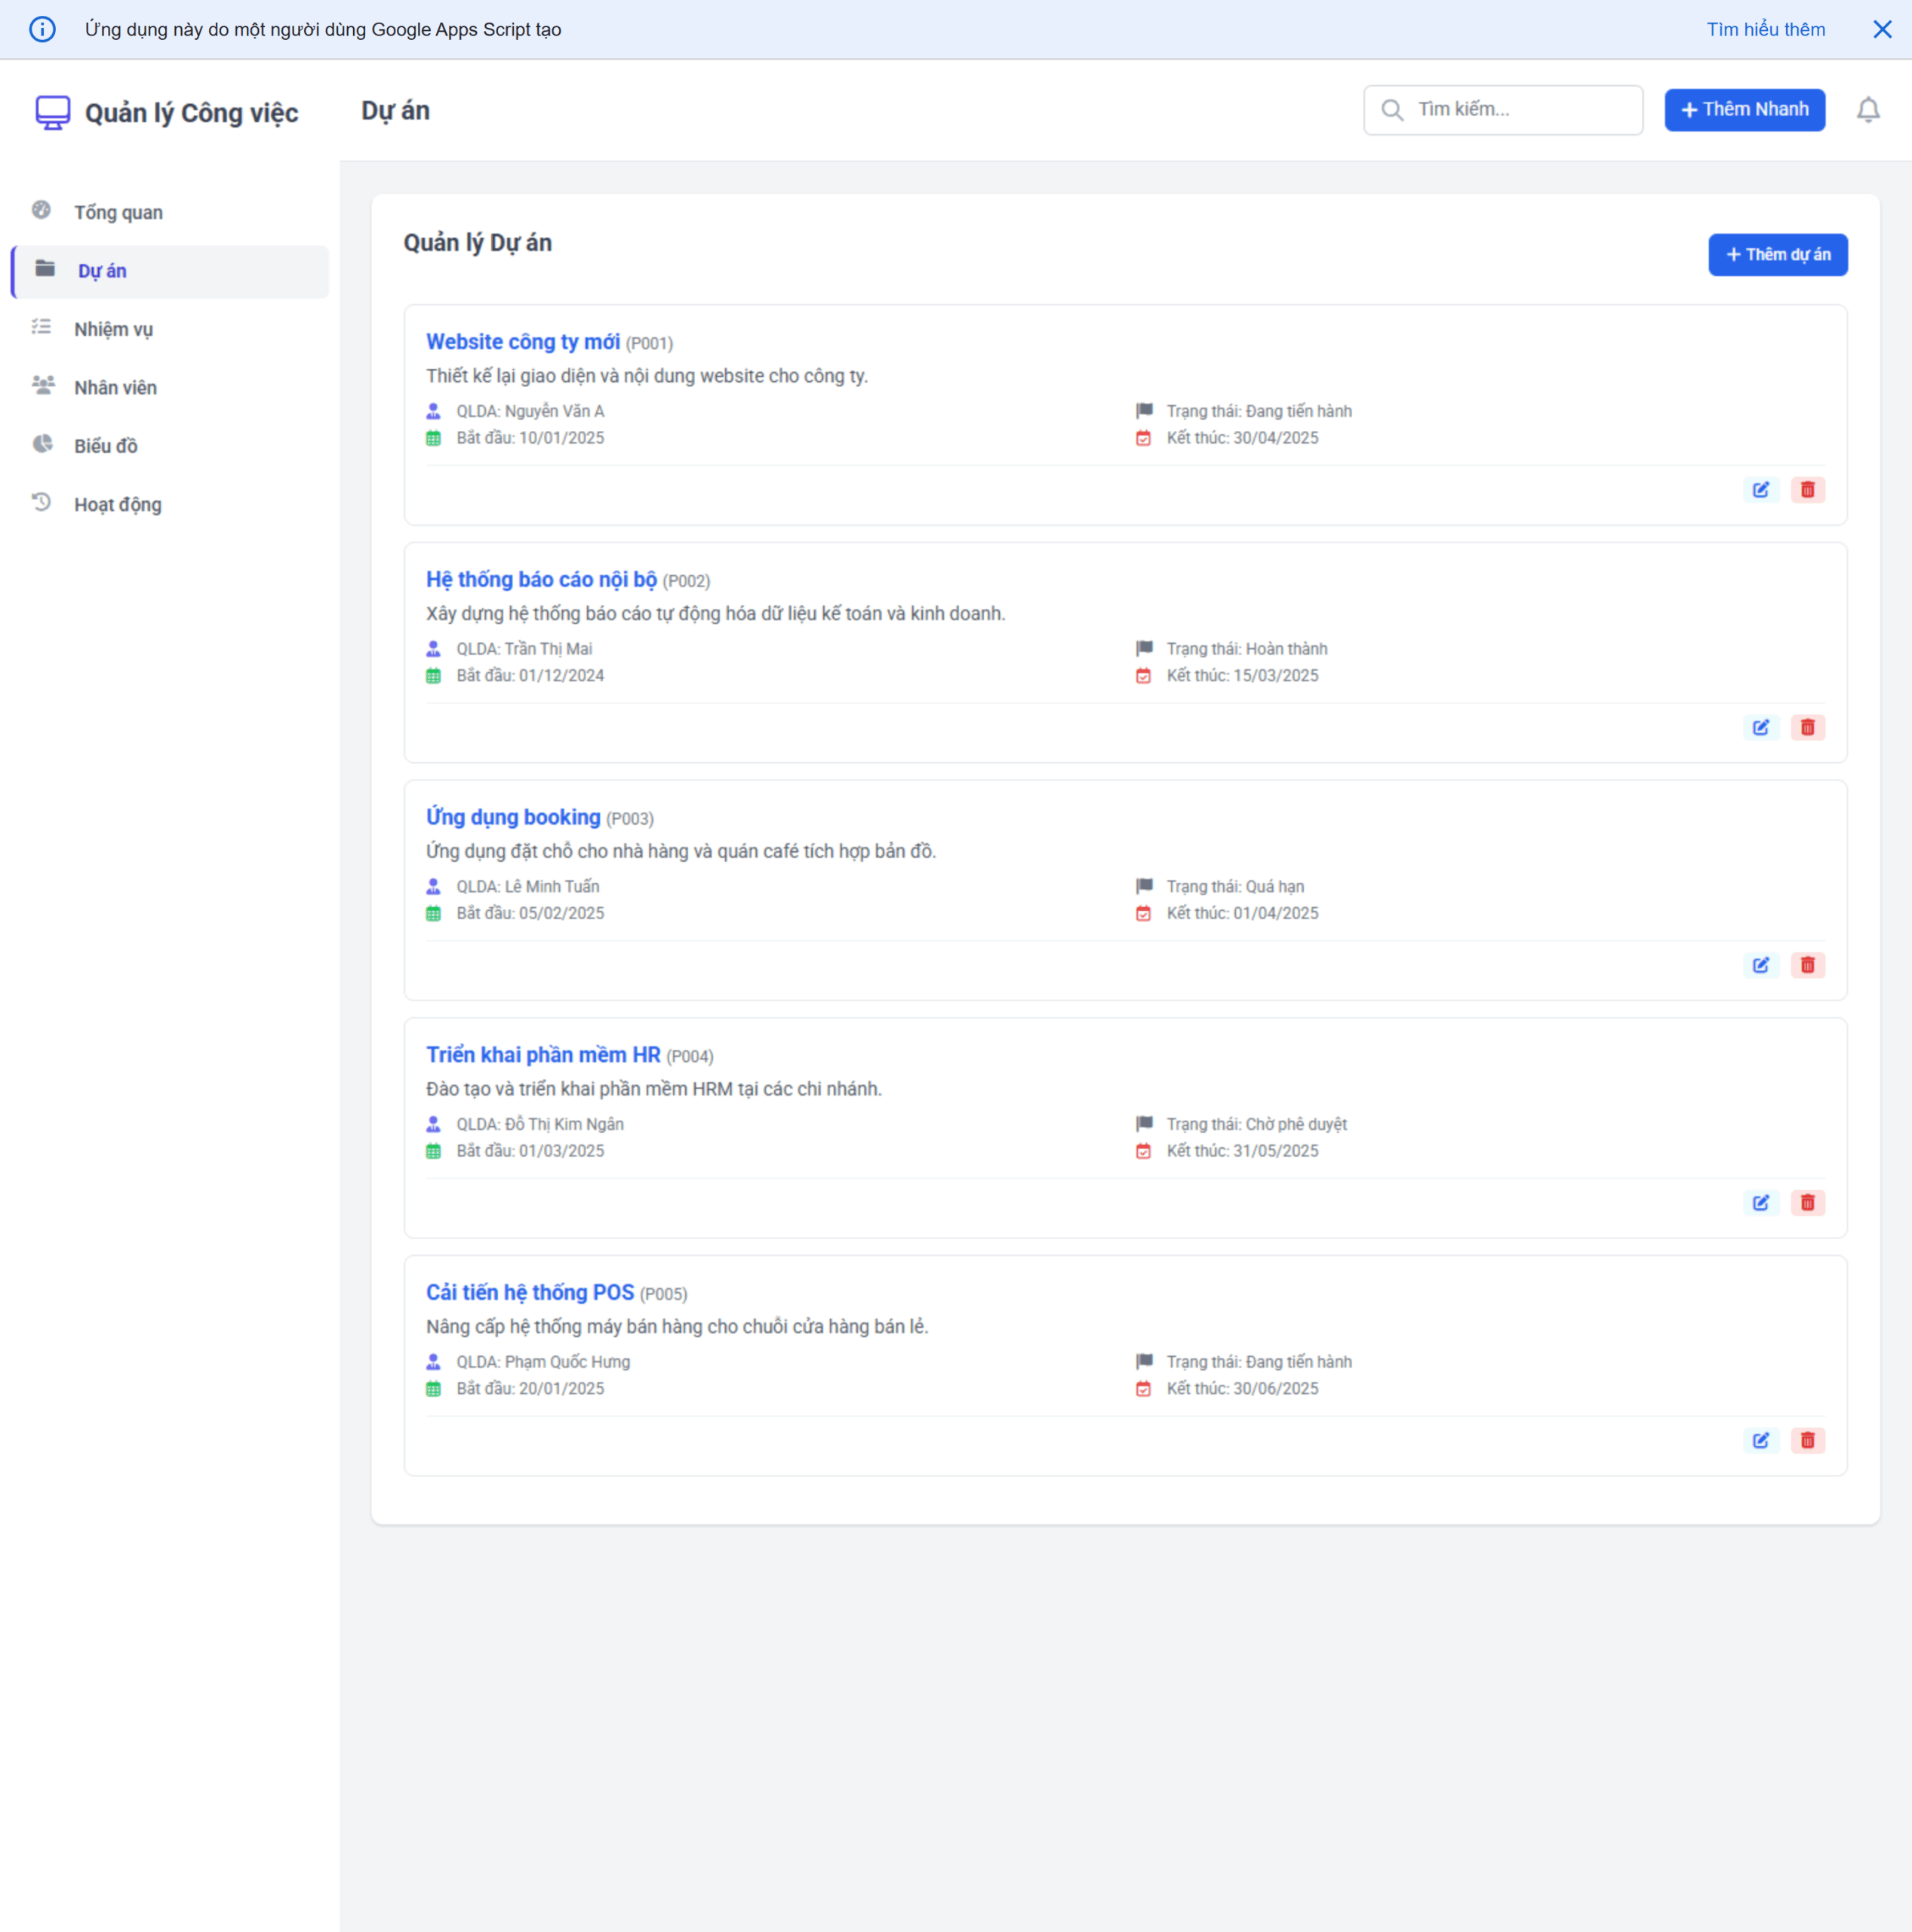
Task: Edit the Website công ty mới project
Action: [x=1761, y=489]
